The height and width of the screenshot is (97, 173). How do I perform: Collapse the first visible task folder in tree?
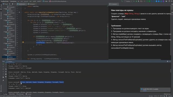coord(4,9)
